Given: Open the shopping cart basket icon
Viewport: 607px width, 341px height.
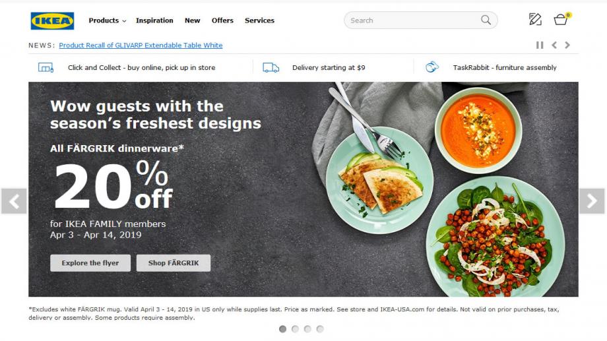Looking at the screenshot, I should (x=561, y=19).
